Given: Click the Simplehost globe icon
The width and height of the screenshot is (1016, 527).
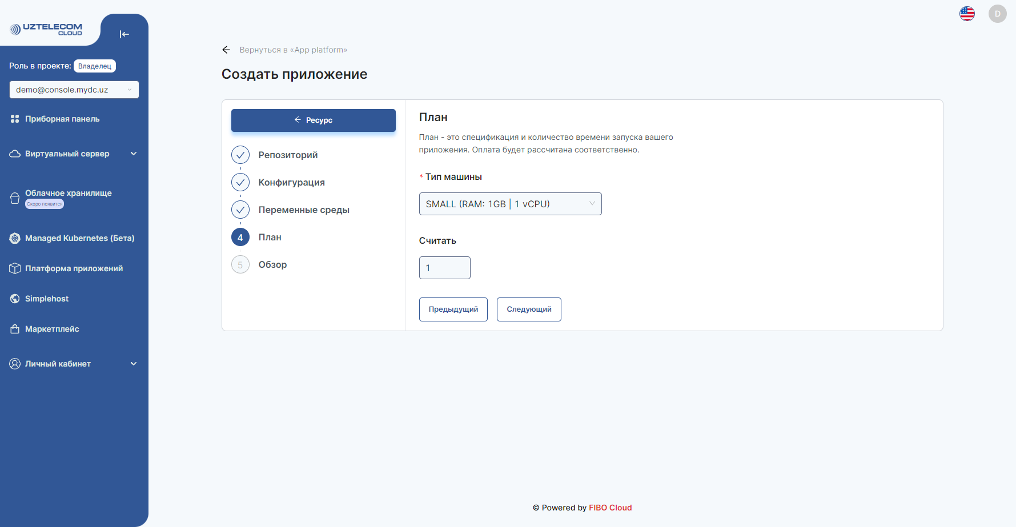Looking at the screenshot, I should tap(14, 298).
